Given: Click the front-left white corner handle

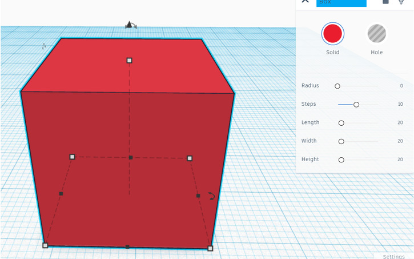Looking at the screenshot, I should pyautogui.click(x=45, y=245).
